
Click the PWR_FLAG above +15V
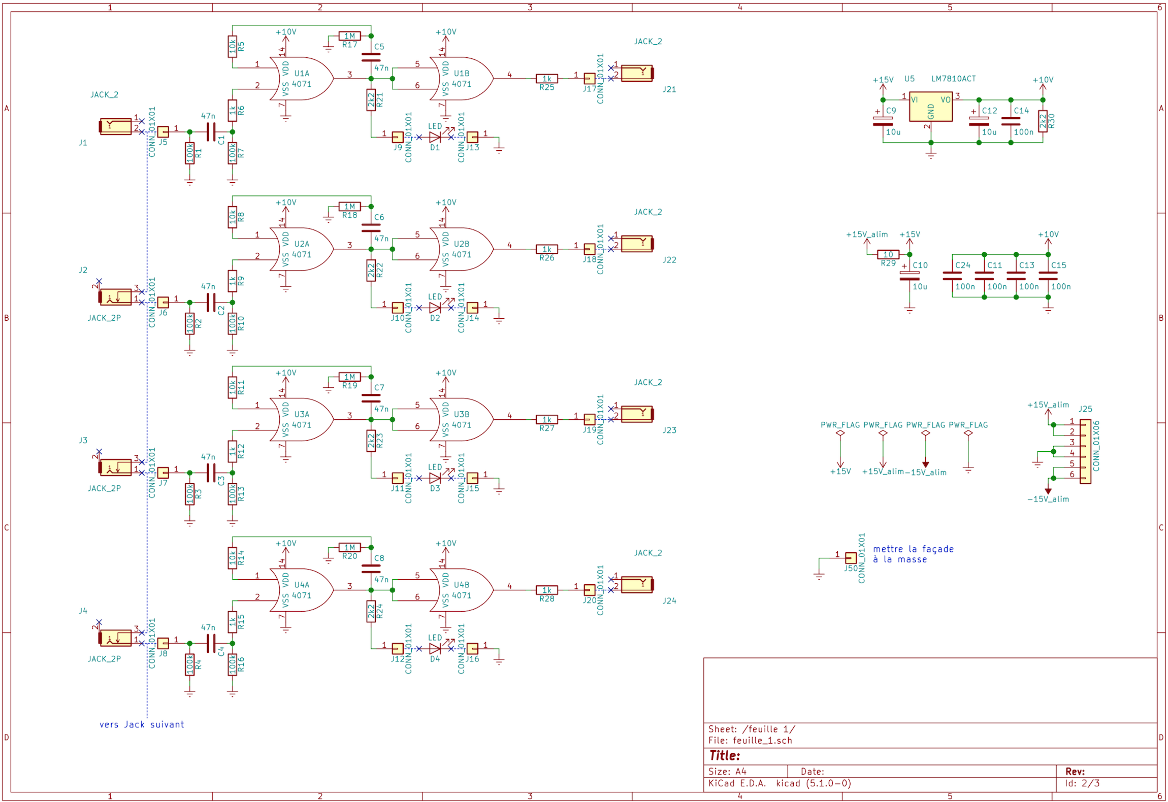[x=840, y=433]
